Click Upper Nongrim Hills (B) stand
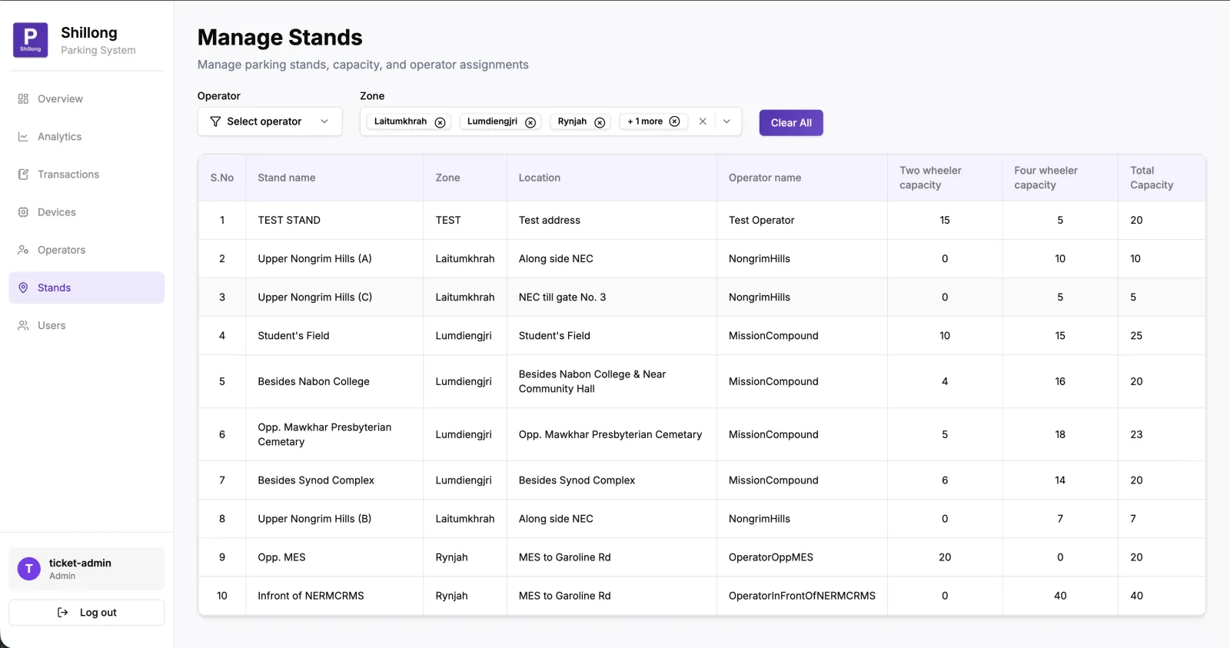1230x648 pixels. click(x=314, y=519)
